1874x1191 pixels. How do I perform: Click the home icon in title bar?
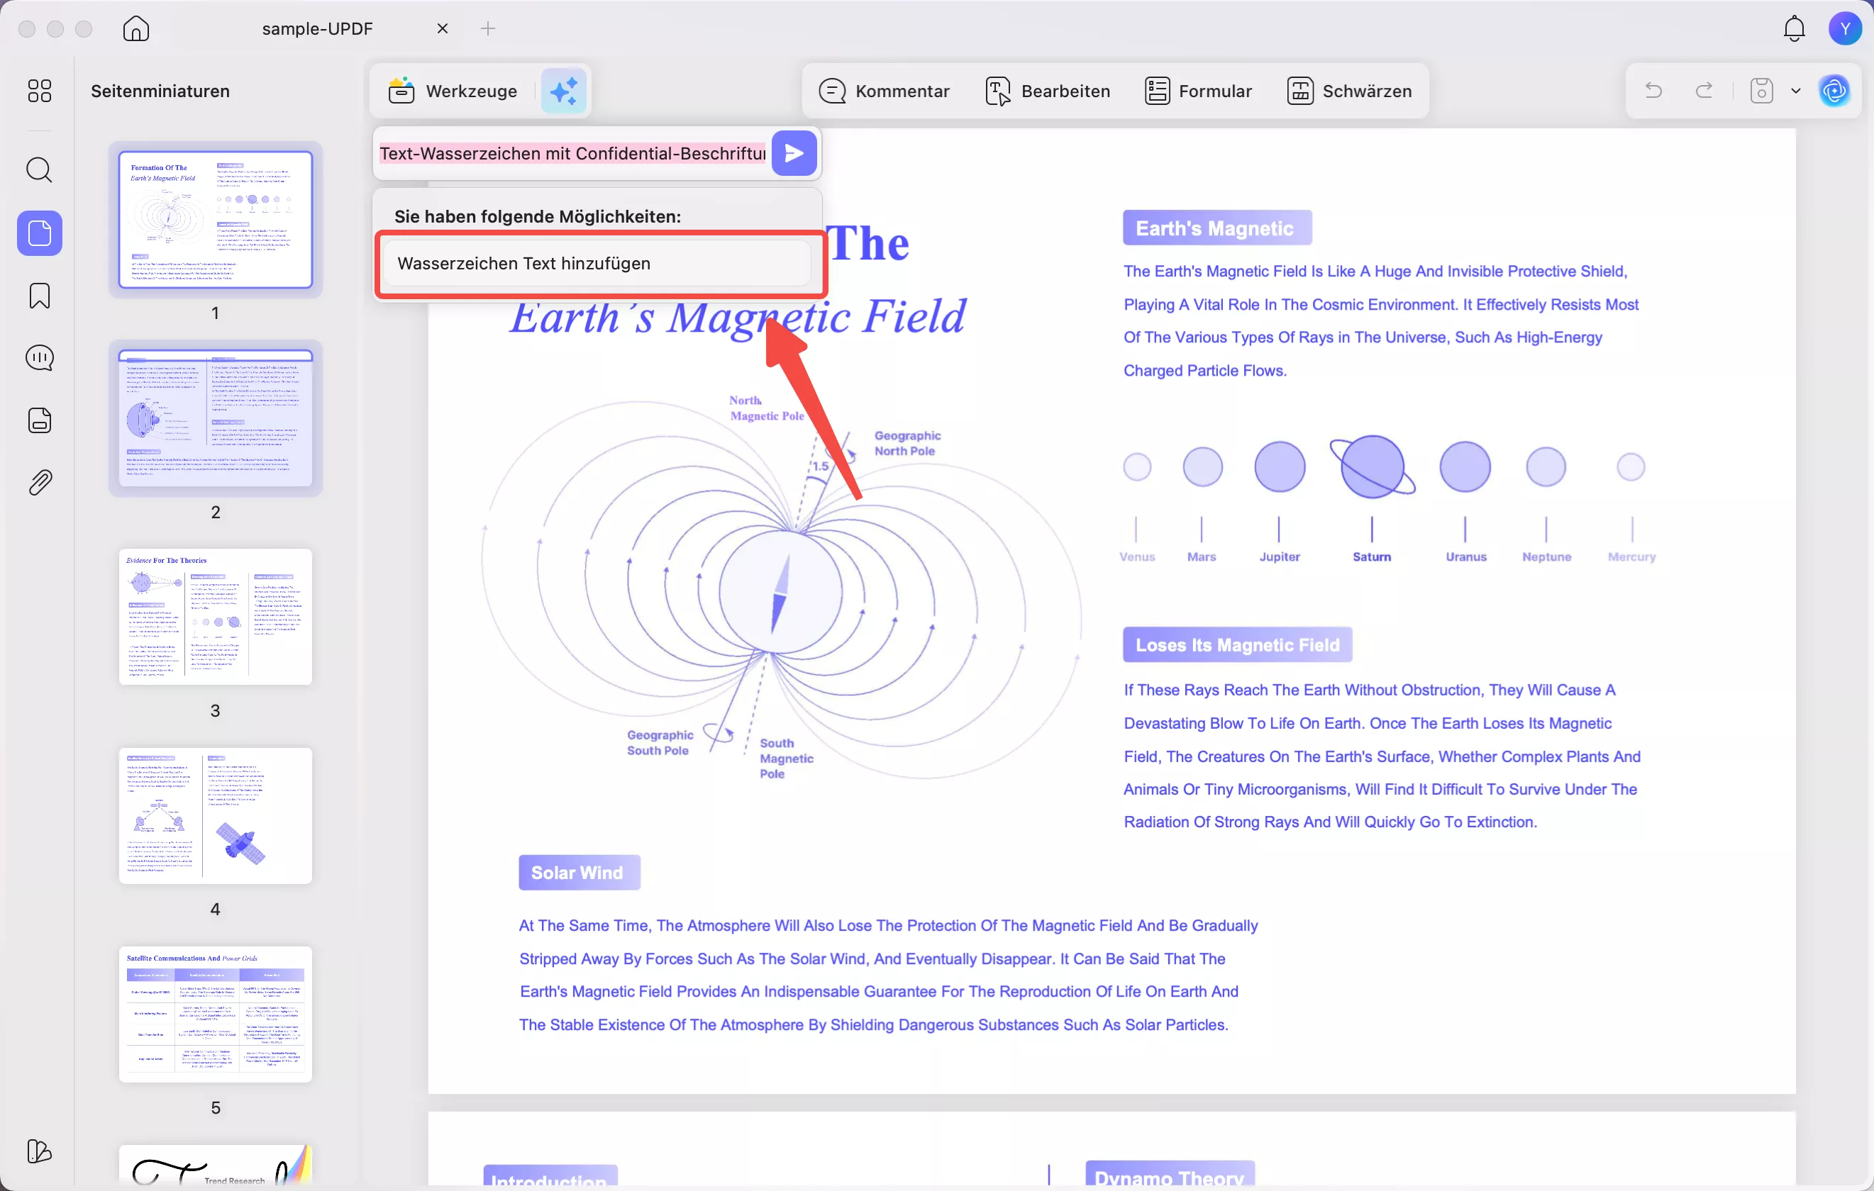[136, 29]
